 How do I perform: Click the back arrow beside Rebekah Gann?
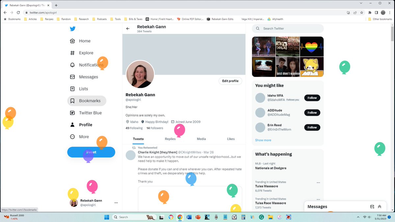pyautogui.click(x=128, y=29)
